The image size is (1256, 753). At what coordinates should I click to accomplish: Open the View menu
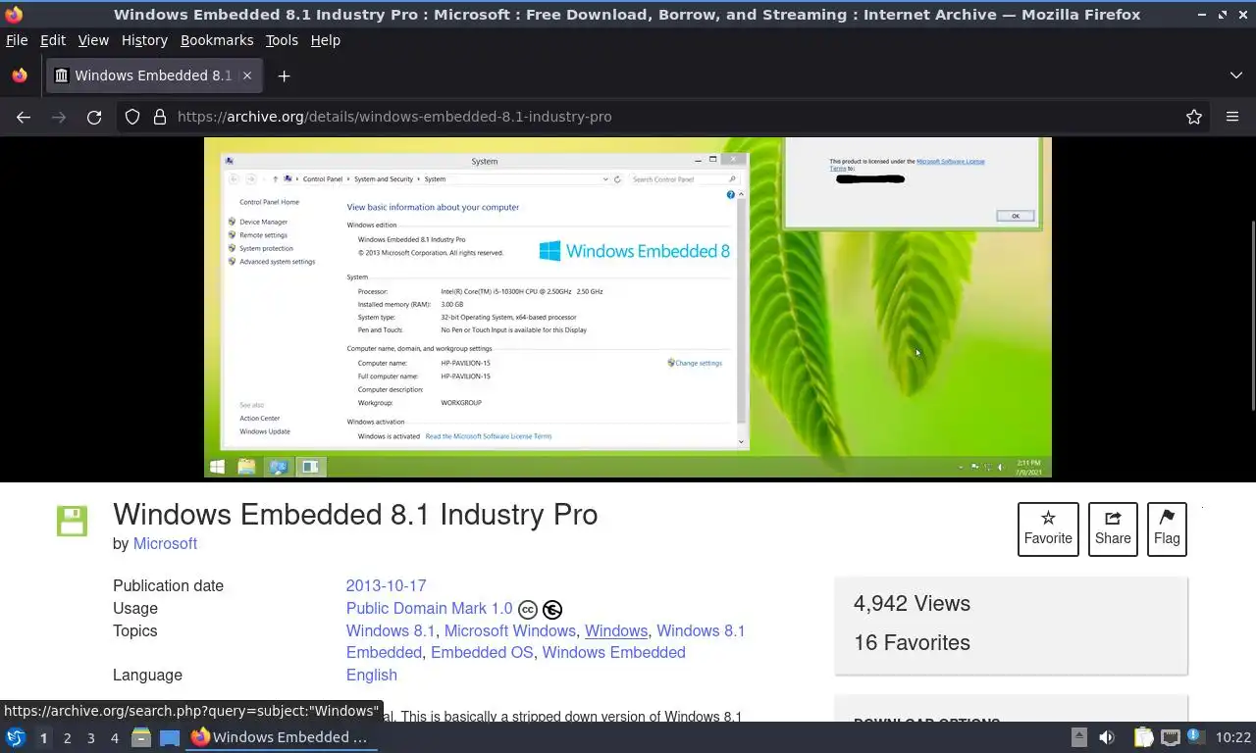click(93, 40)
